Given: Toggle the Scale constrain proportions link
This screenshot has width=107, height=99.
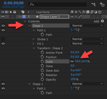Looking at the screenshot, I should click(x=72, y=61).
